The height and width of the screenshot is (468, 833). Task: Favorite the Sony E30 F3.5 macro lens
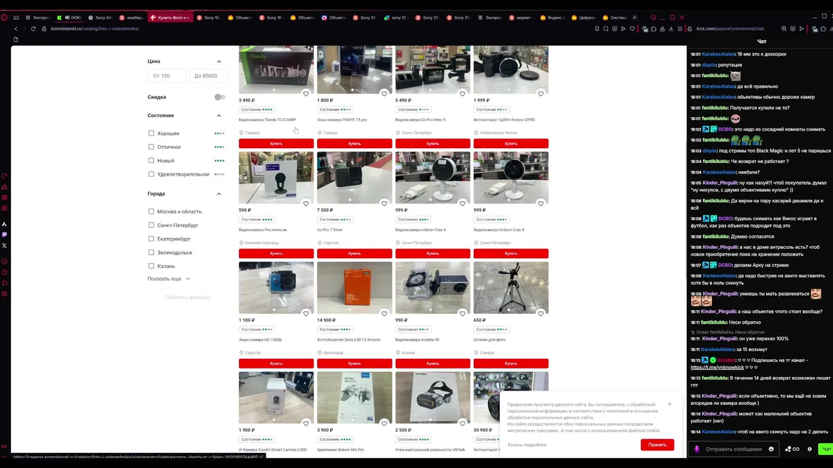(384, 313)
